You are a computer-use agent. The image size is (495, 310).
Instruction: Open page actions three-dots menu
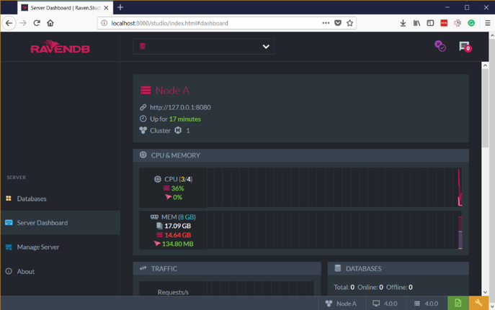(326, 23)
